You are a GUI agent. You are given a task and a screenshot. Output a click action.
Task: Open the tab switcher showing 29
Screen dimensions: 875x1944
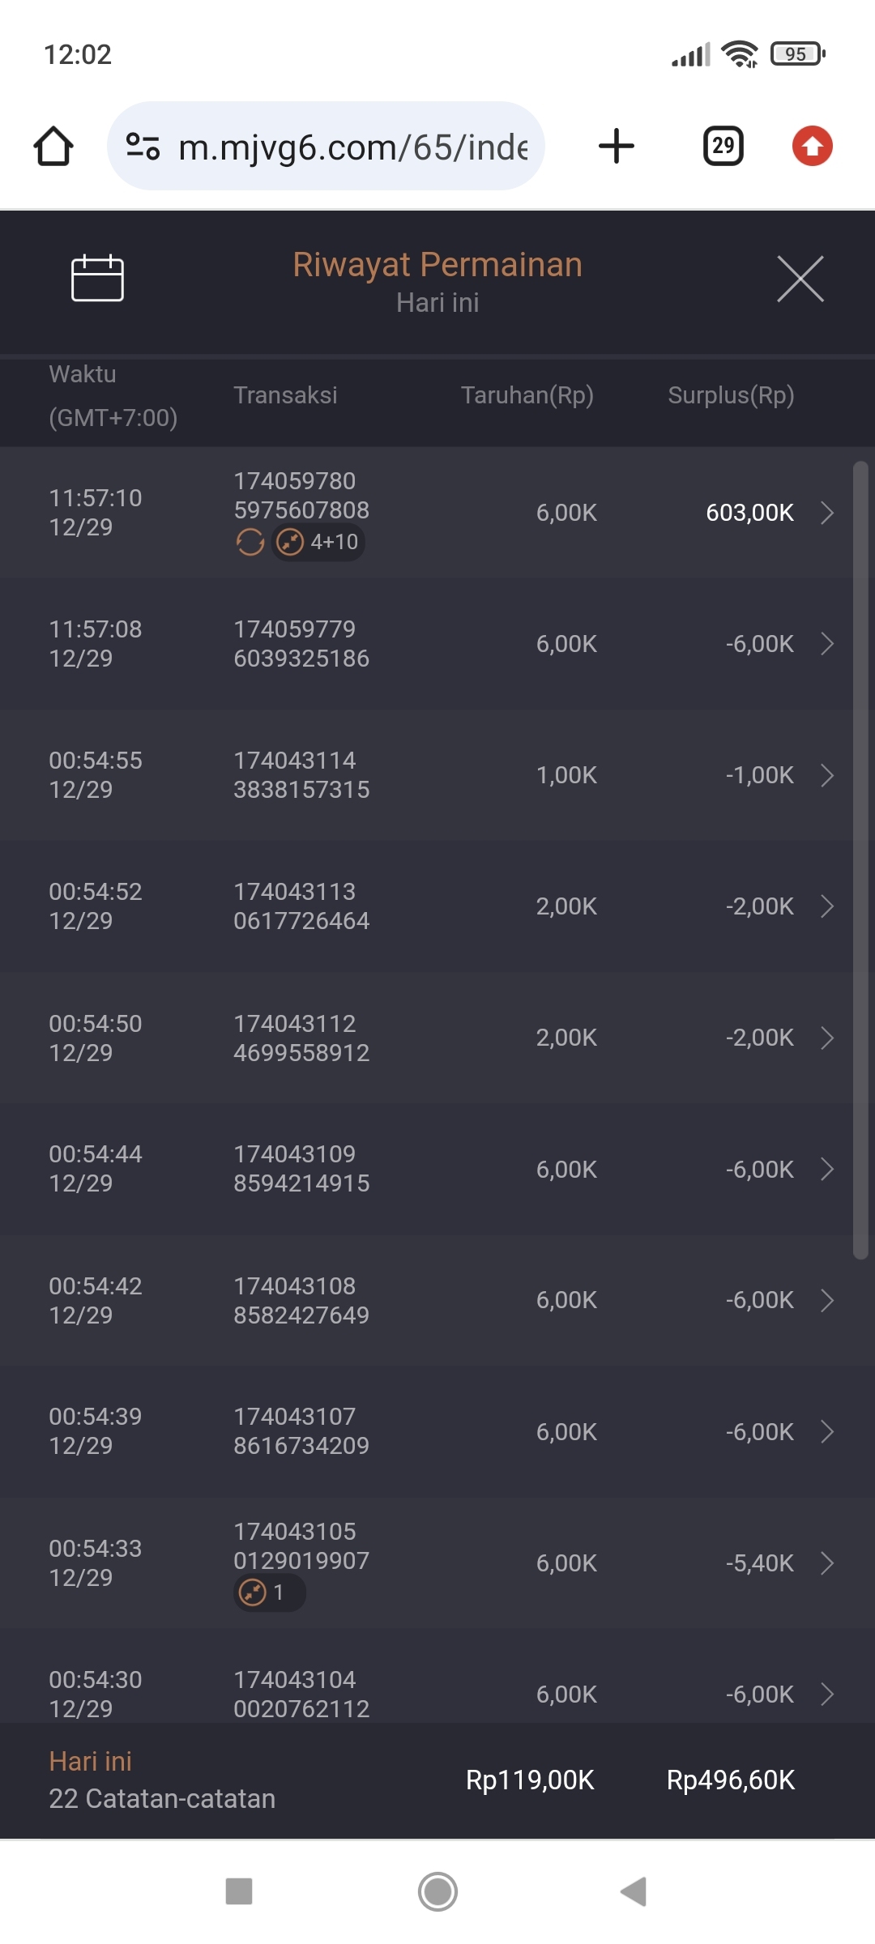(x=723, y=147)
